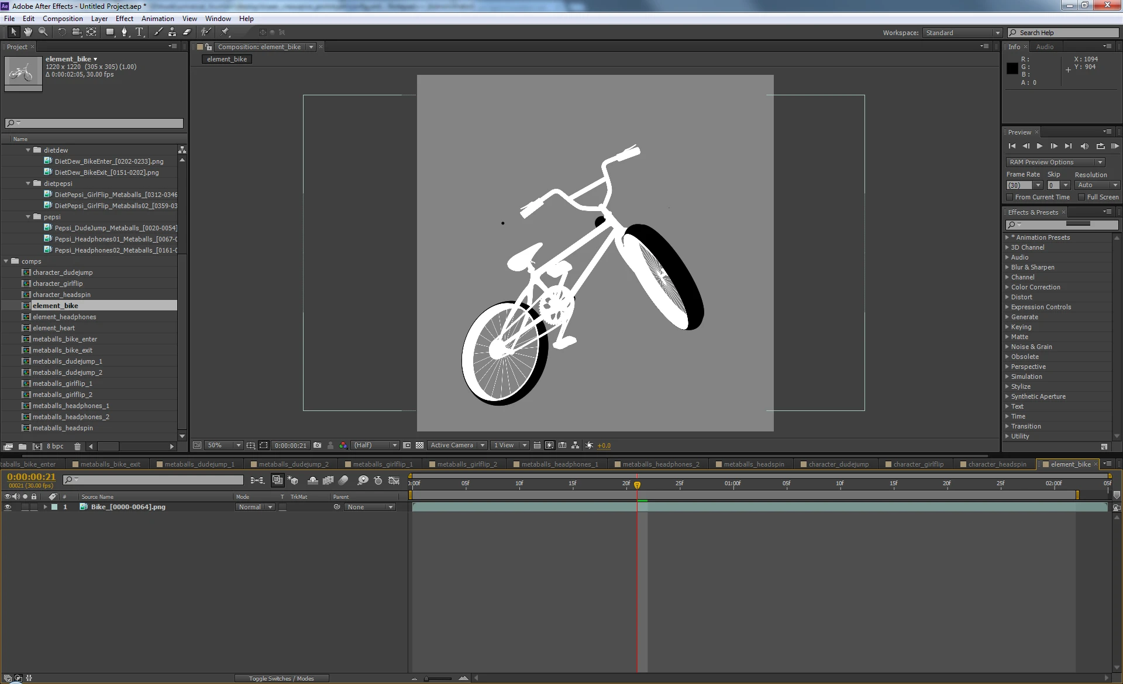Screen dimensions: 1123x684
Task: Hide the Bike_[0000-0064].png layer eye
Action: click(x=8, y=507)
